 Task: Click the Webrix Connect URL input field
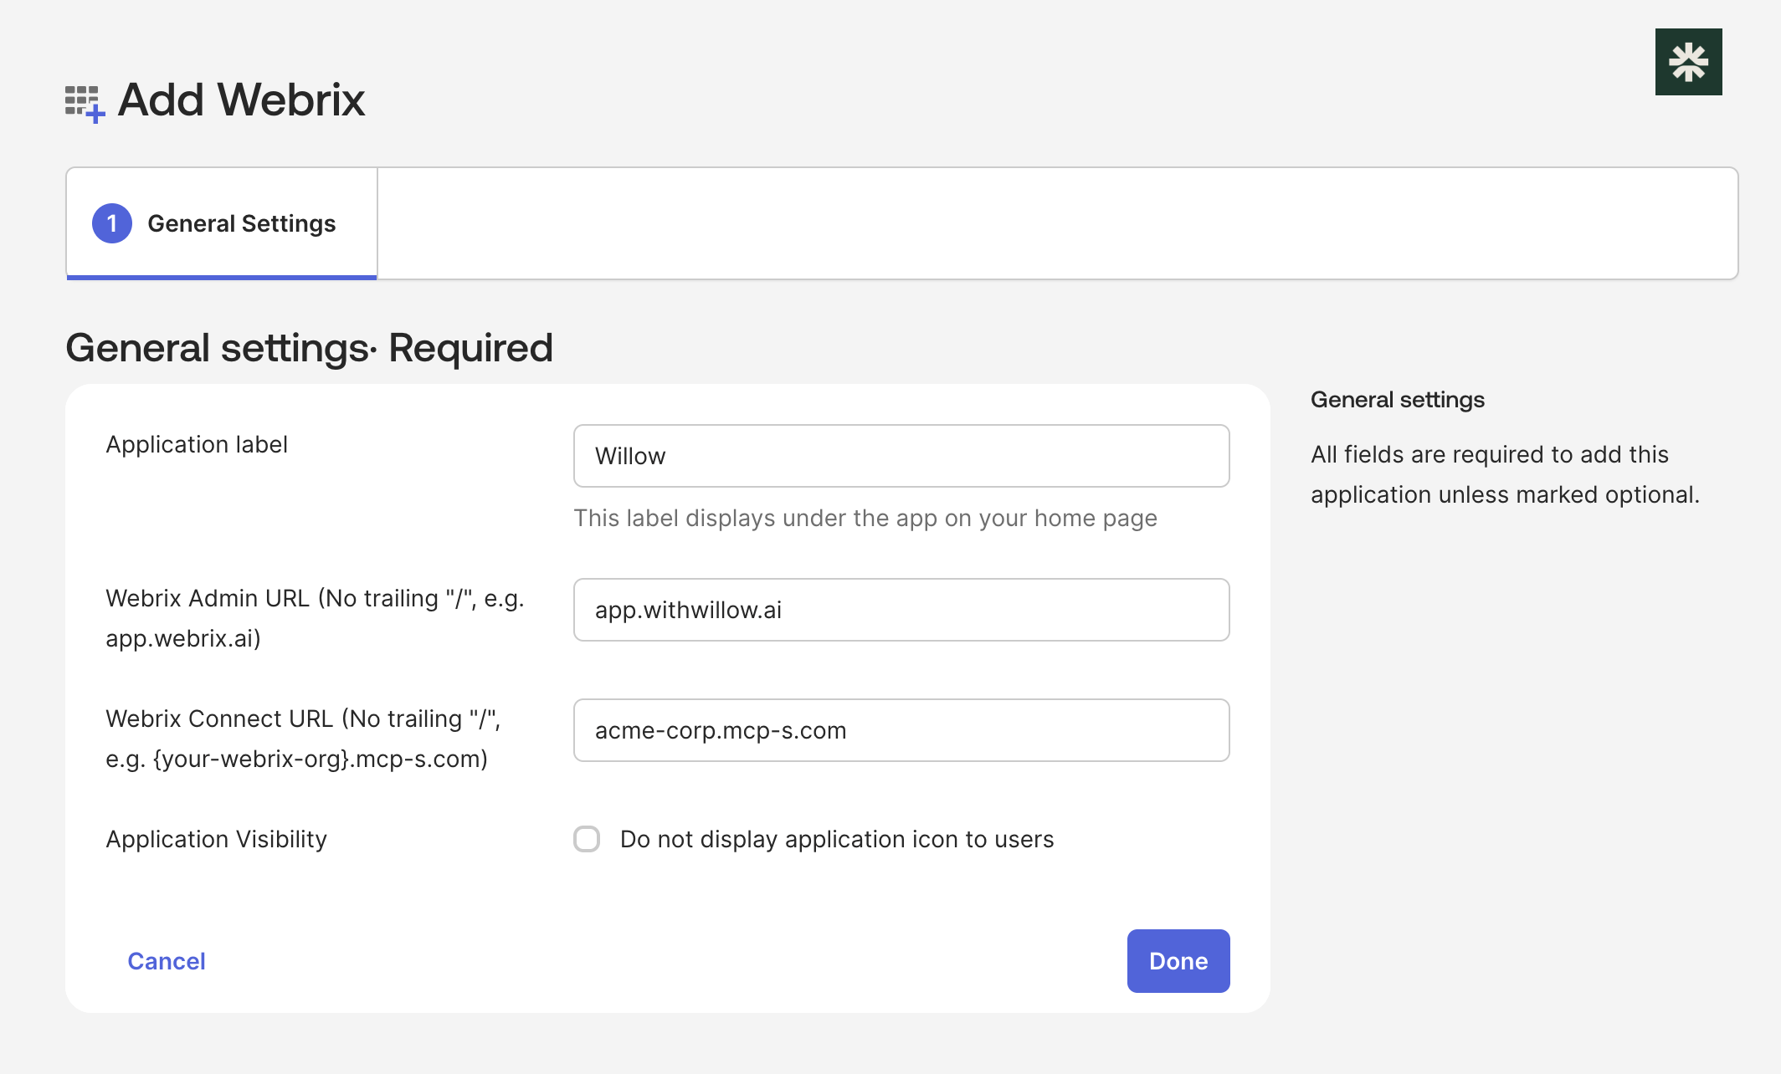(901, 730)
